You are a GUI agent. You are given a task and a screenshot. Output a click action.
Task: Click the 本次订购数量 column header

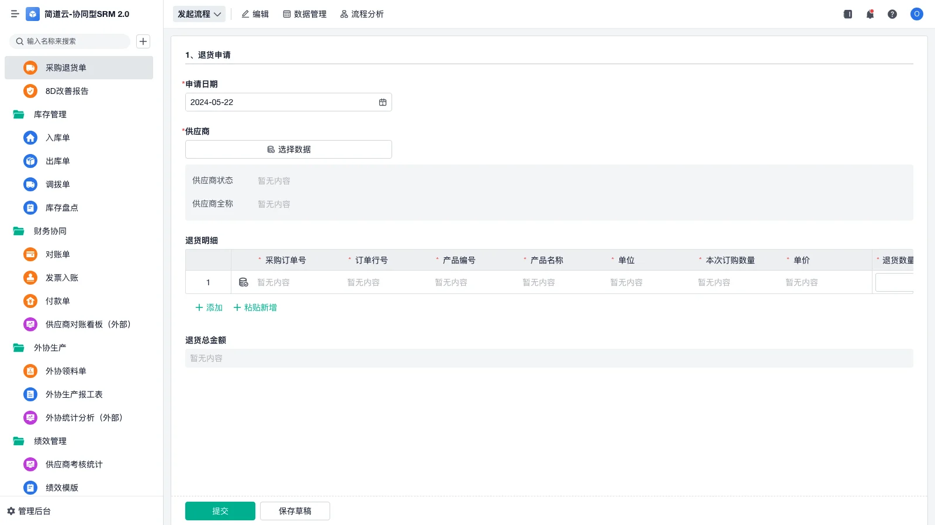coord(730,260)
